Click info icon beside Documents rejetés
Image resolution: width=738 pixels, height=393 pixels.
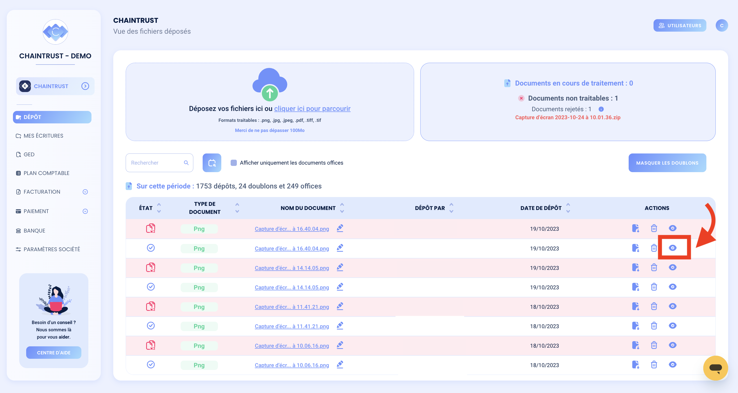point(601,109)
